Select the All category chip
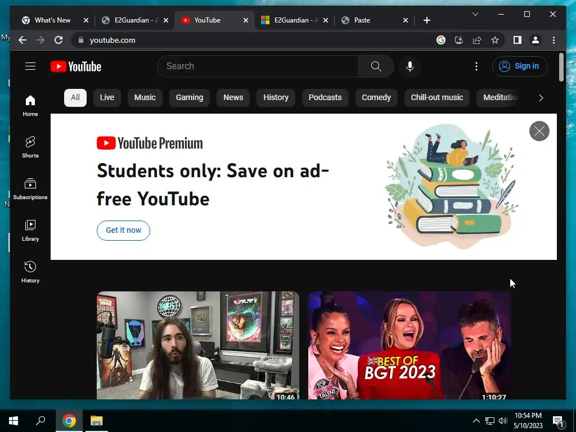 pos(75,97)
